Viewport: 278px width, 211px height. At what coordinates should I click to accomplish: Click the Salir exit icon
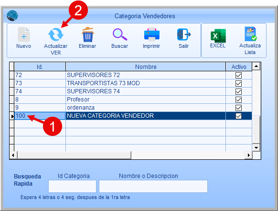pyautogui.click(x=184, y=34)
